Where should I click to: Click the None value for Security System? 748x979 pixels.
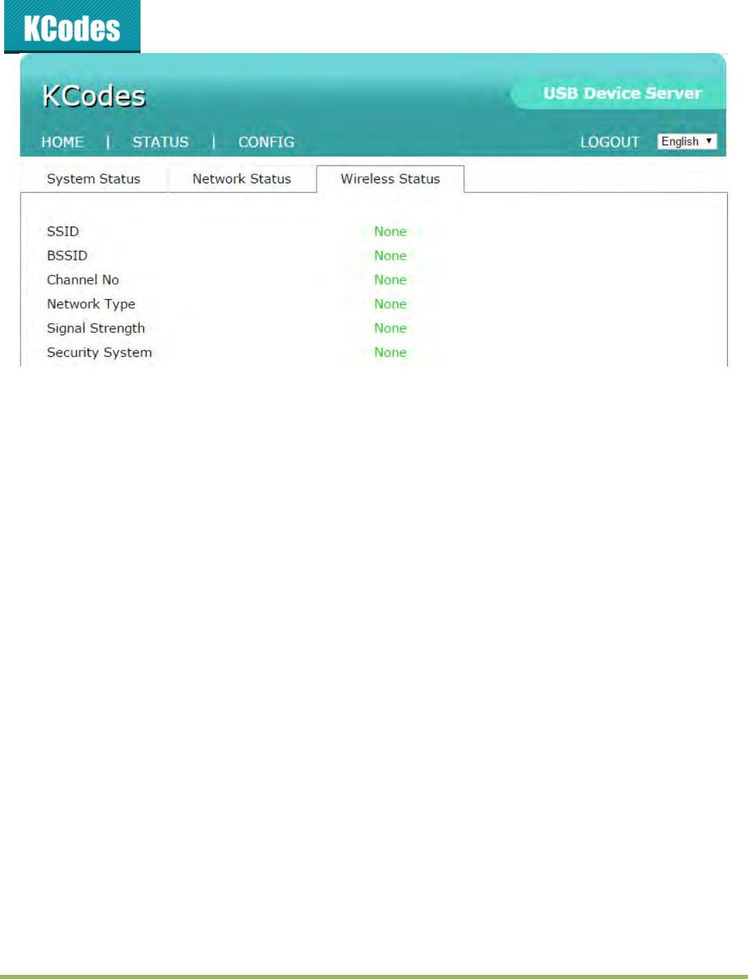(391, 352)
